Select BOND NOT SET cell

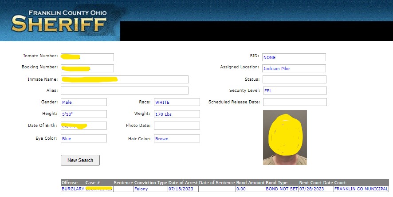[x=282, y=189]
